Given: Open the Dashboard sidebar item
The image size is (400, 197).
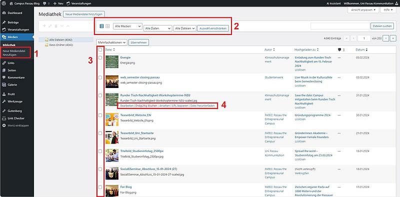Looking at the screenshot, I should pos(14,13).
